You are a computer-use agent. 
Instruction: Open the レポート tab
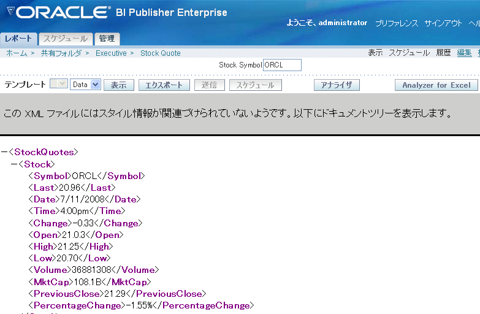click(x=18, y=39)
